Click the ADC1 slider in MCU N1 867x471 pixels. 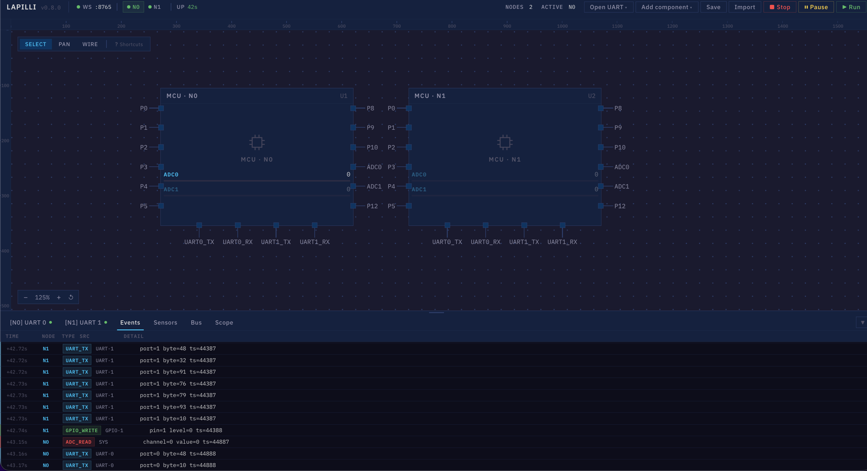pos(505,195)
